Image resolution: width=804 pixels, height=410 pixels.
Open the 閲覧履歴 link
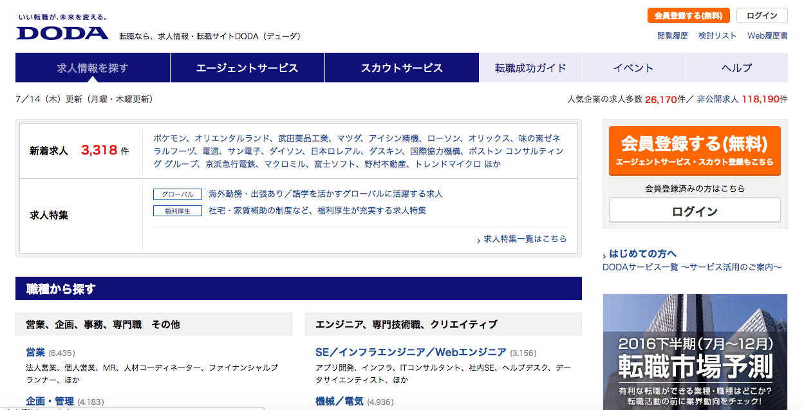tap(673, 36)
